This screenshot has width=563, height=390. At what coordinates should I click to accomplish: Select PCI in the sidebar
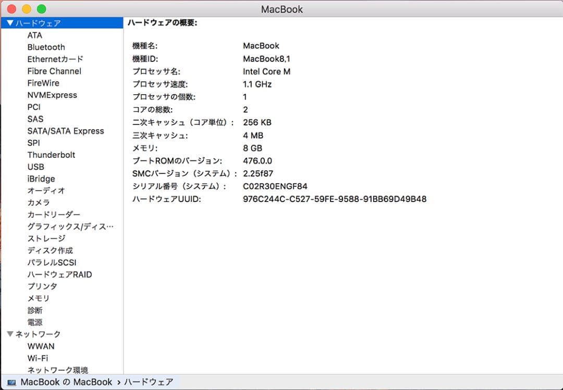tap(34, 107)
